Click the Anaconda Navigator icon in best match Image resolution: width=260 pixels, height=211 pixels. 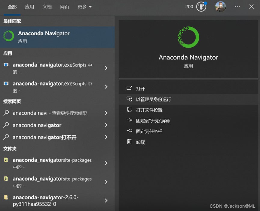click(9, 36)
